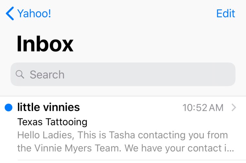Select the Texas Tattooing subject line
The image size is (246, 163).
[x=52, y=122]
